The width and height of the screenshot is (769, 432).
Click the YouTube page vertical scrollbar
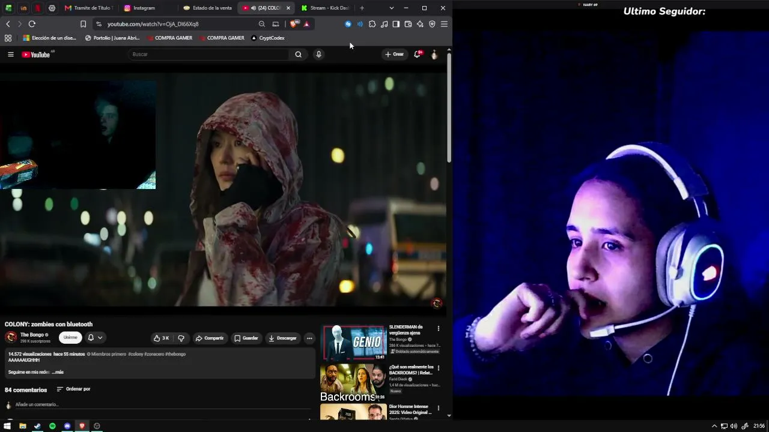[x=449, y=107]
